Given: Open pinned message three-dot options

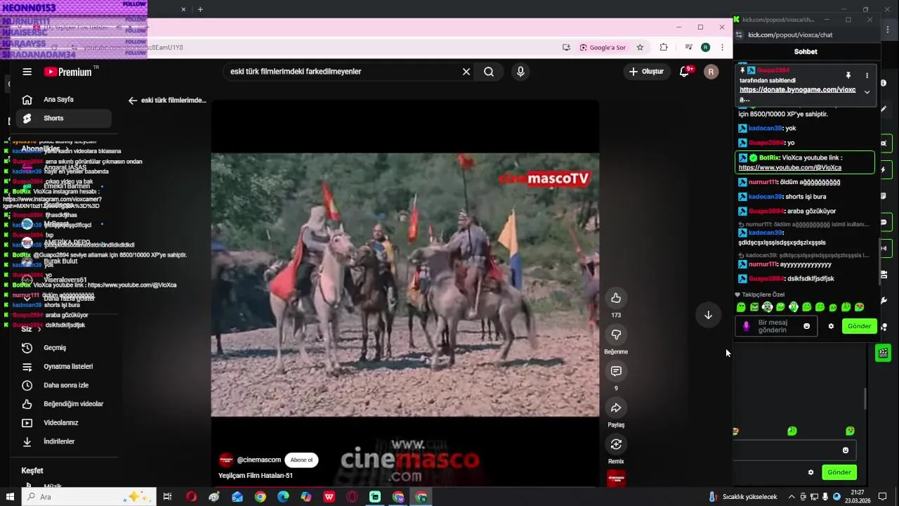Looking at the screenshot, I should tap(867, 75).
